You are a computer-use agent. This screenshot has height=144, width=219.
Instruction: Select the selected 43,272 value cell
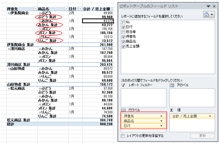[98, 21]
